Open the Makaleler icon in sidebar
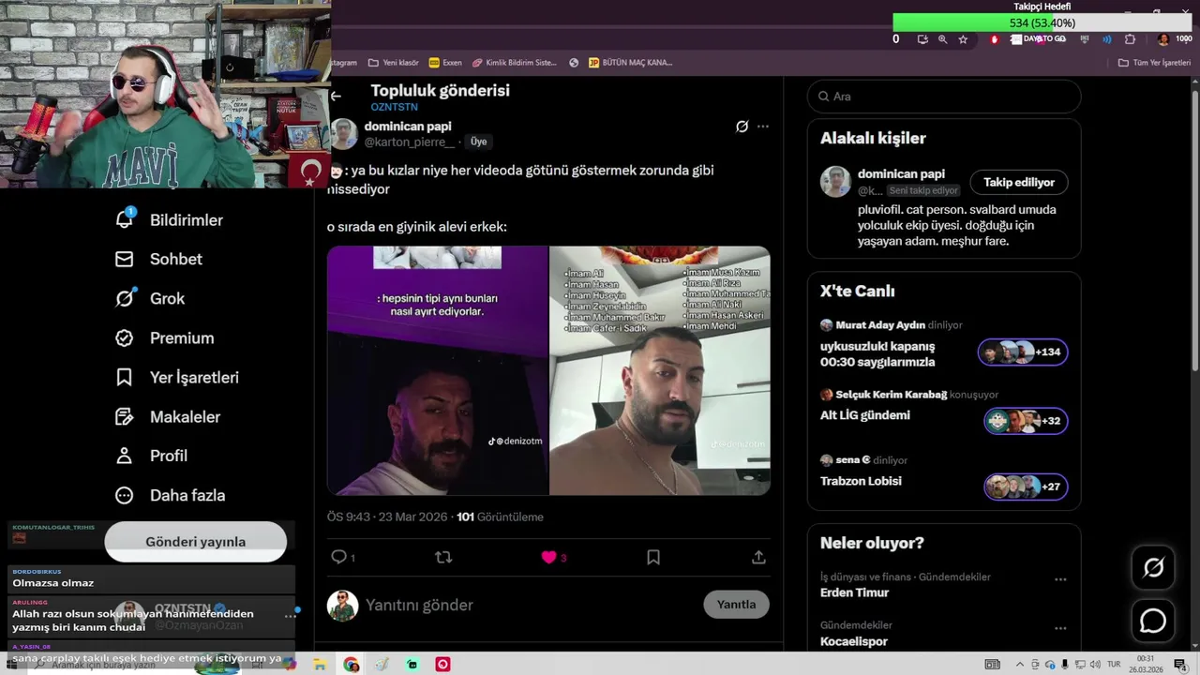 124,416
